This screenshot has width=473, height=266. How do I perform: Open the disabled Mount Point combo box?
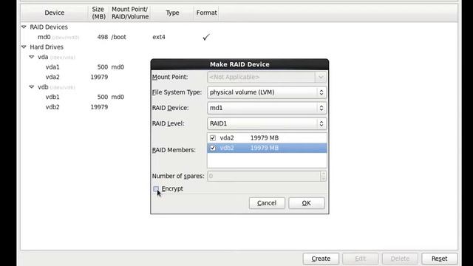pyautogui.click(x=267, y=77)
